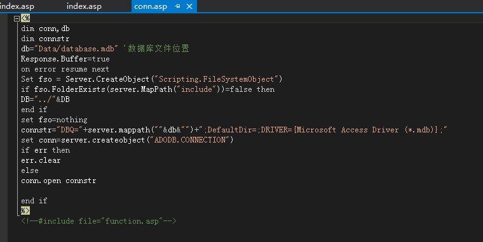Click the function.asp include directive
The height and width of the screenshot is (242, 483).
point(99,221)
